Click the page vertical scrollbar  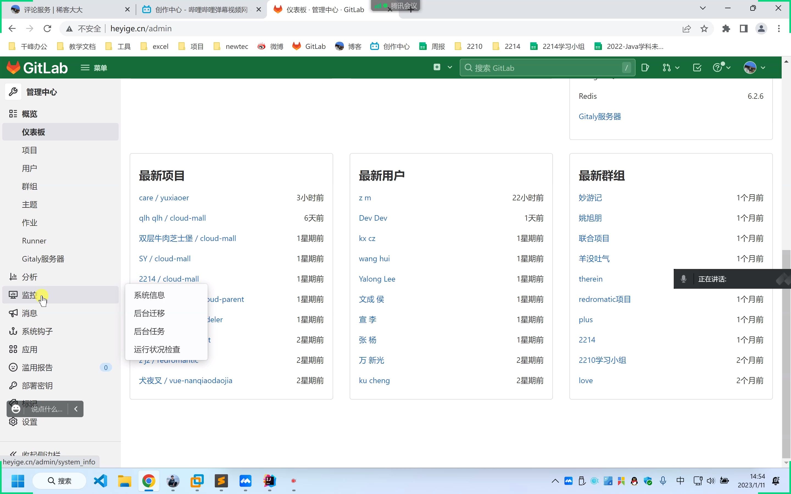click(786, 354)
